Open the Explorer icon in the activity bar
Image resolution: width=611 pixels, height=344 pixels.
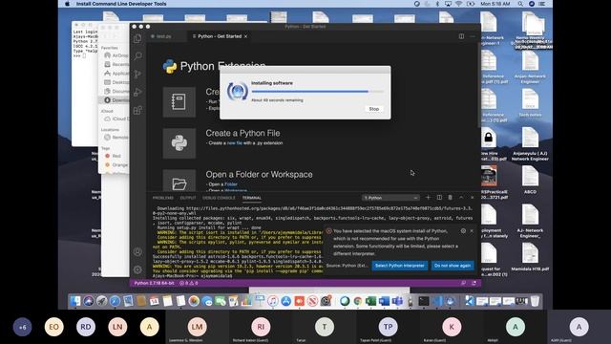[x=137, y=38]
